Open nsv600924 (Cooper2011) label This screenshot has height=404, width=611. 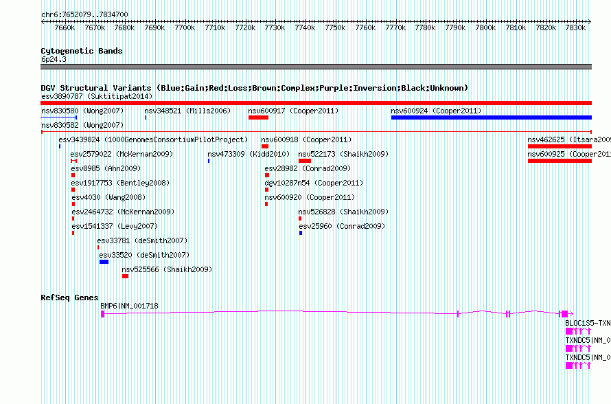click(436, 111)
